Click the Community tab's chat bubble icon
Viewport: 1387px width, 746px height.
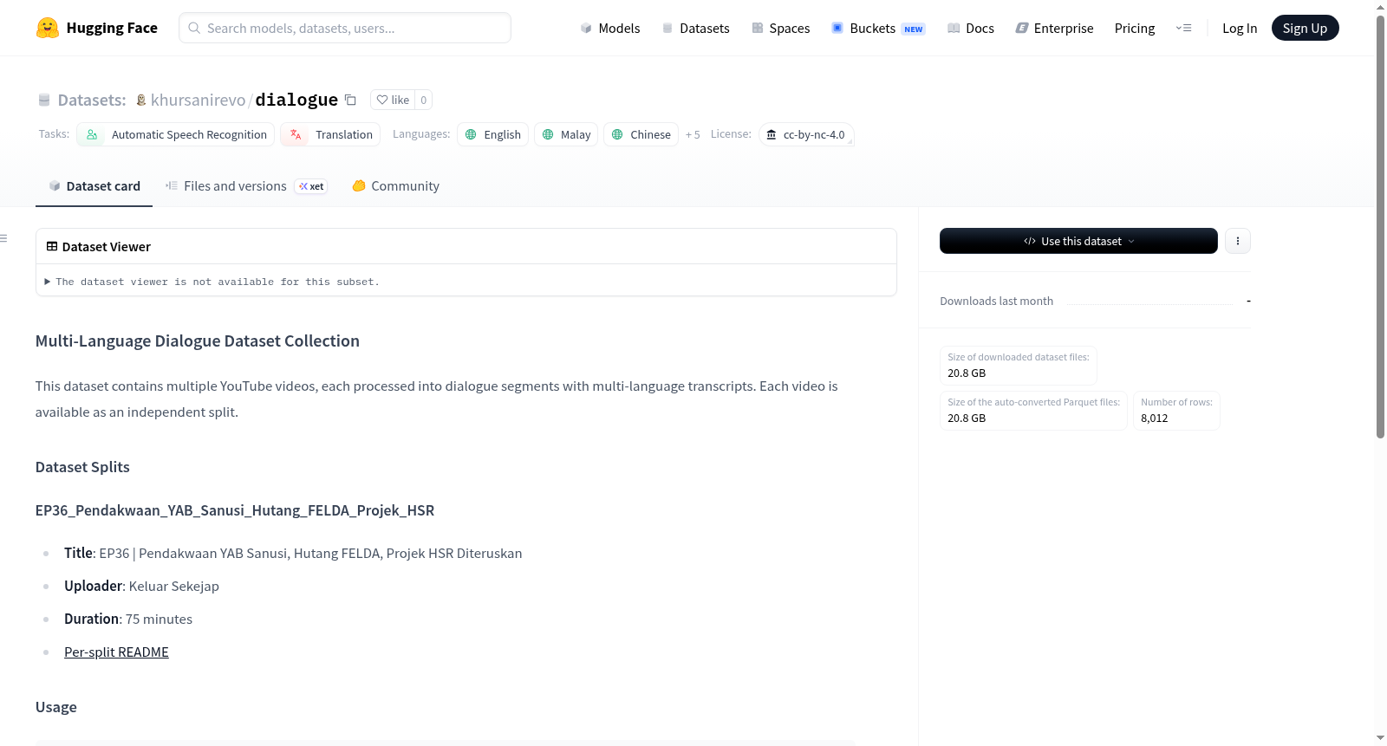tap(359, 185)
